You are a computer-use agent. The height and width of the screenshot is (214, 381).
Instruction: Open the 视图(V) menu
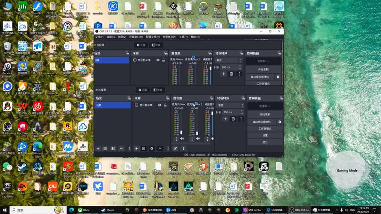(x=122, y=37)
